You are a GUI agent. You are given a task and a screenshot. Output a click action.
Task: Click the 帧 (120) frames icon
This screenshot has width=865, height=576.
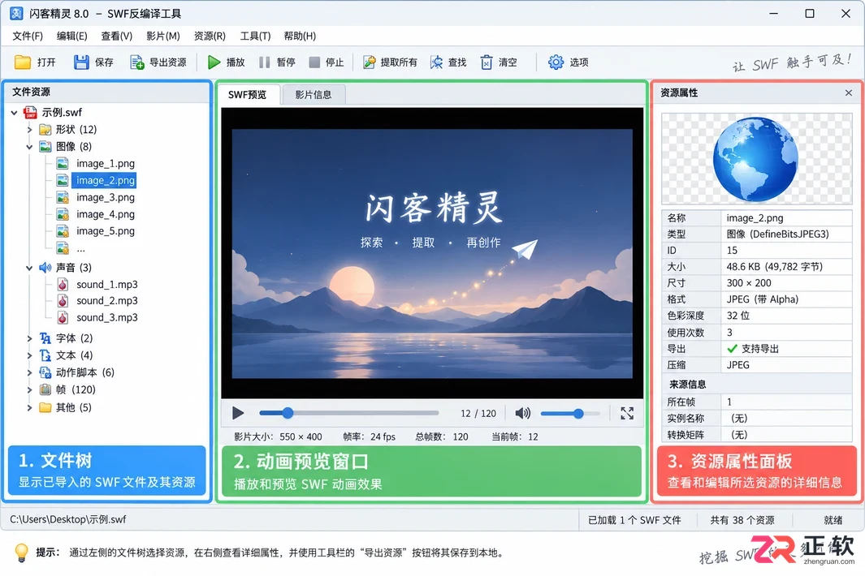45,389
